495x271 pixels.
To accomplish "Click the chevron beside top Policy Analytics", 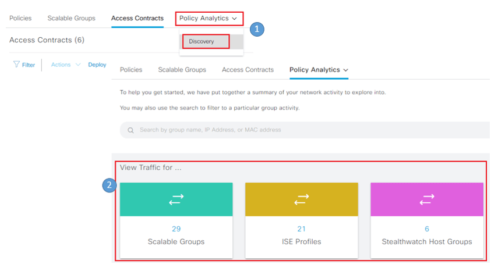I will pyautogui.click(x=234, y=19).
